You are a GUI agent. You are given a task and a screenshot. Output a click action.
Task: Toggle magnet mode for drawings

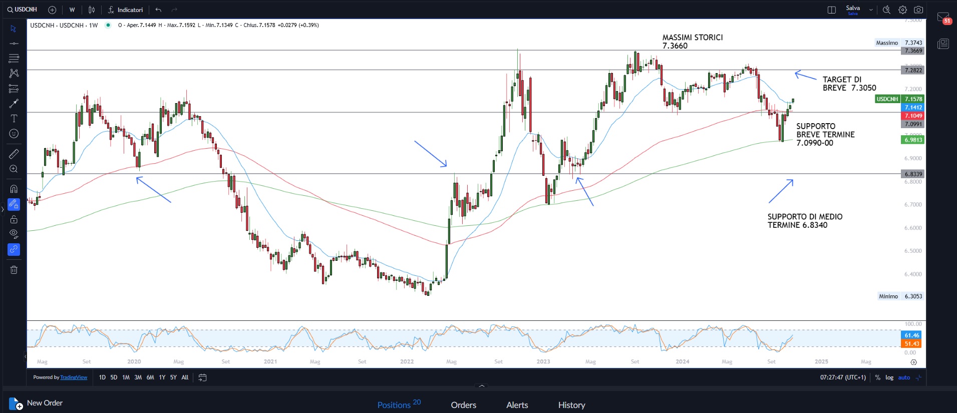pyautogui.click(x=14, y=189)
